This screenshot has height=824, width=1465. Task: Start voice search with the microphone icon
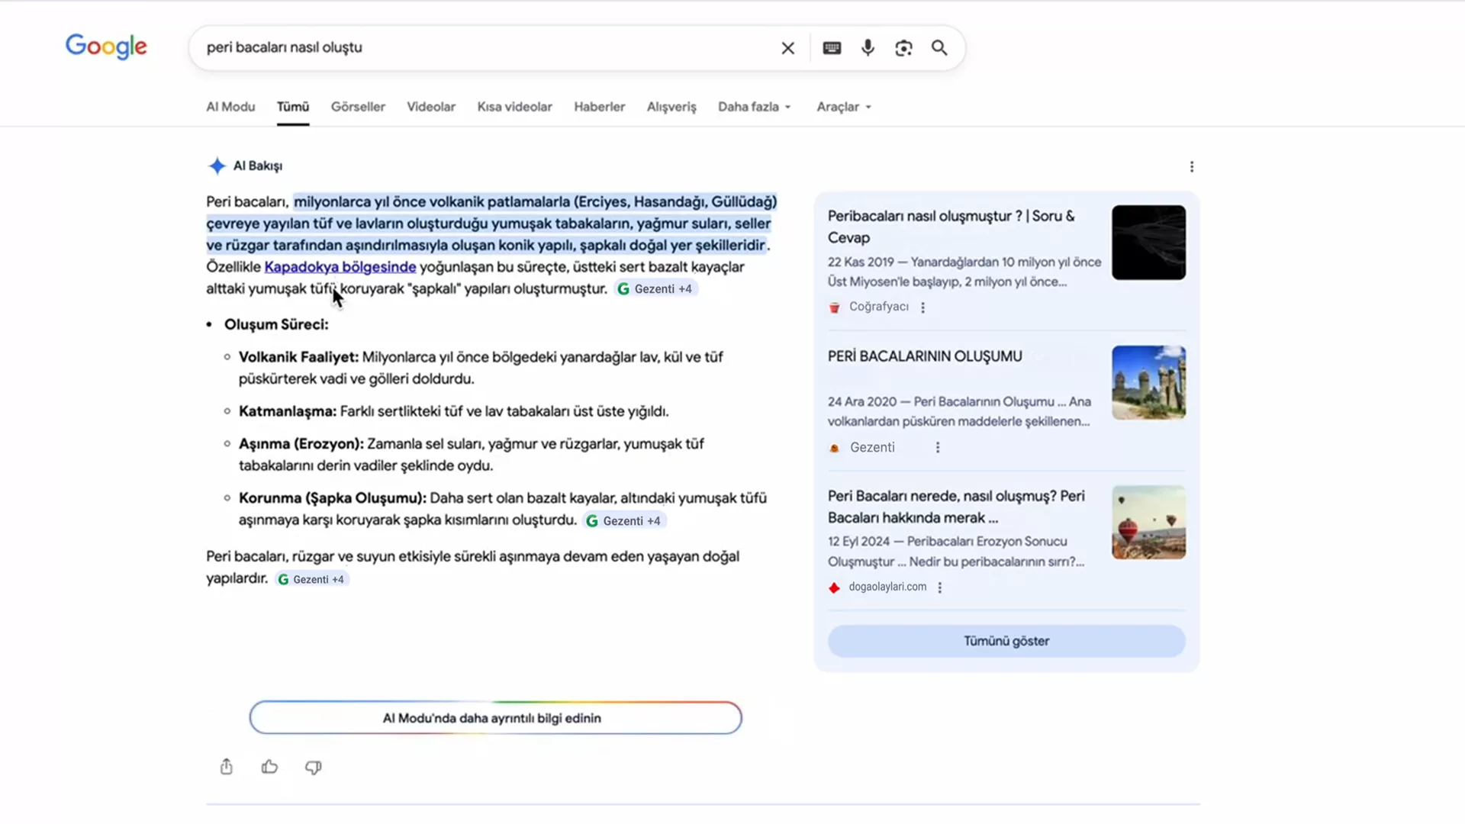(868, 47)
